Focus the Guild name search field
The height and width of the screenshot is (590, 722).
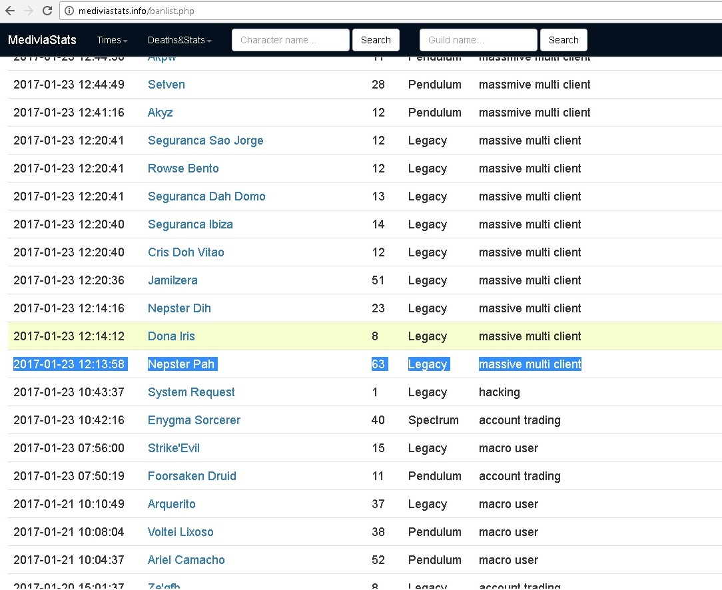pos(478,40)
